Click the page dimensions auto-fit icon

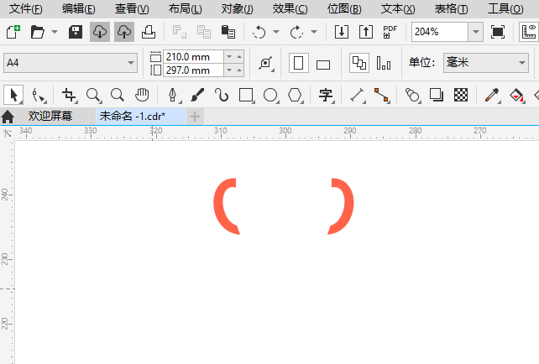click(266, 64)
